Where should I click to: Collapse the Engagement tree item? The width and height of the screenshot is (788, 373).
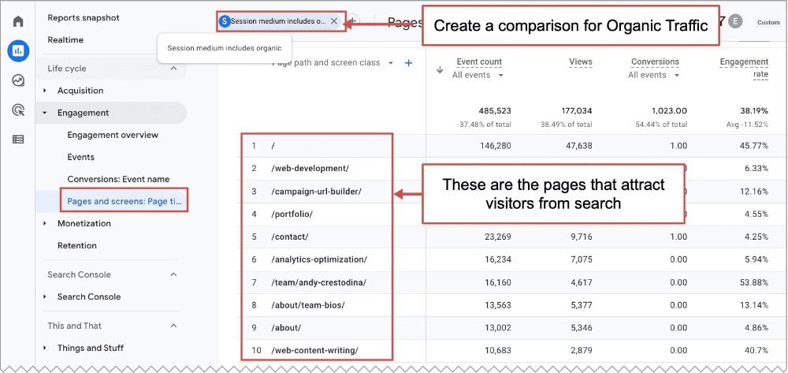pyautogui.click(x=45, y=113)
